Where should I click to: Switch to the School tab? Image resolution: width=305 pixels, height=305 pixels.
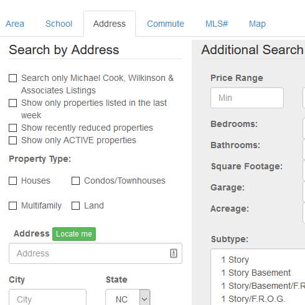tap(59, 24)
